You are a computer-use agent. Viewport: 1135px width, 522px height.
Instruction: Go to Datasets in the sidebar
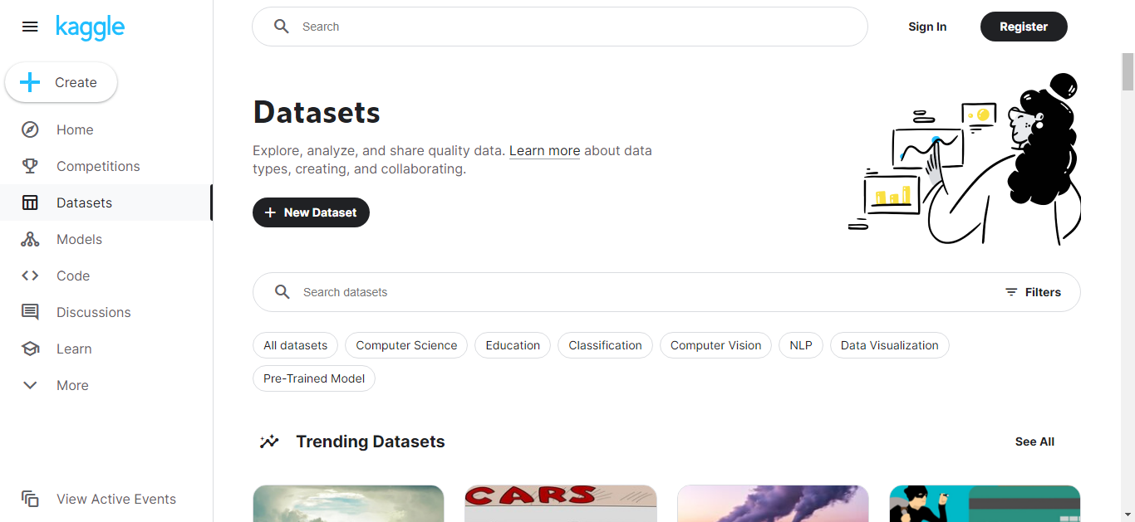point(84,202)
